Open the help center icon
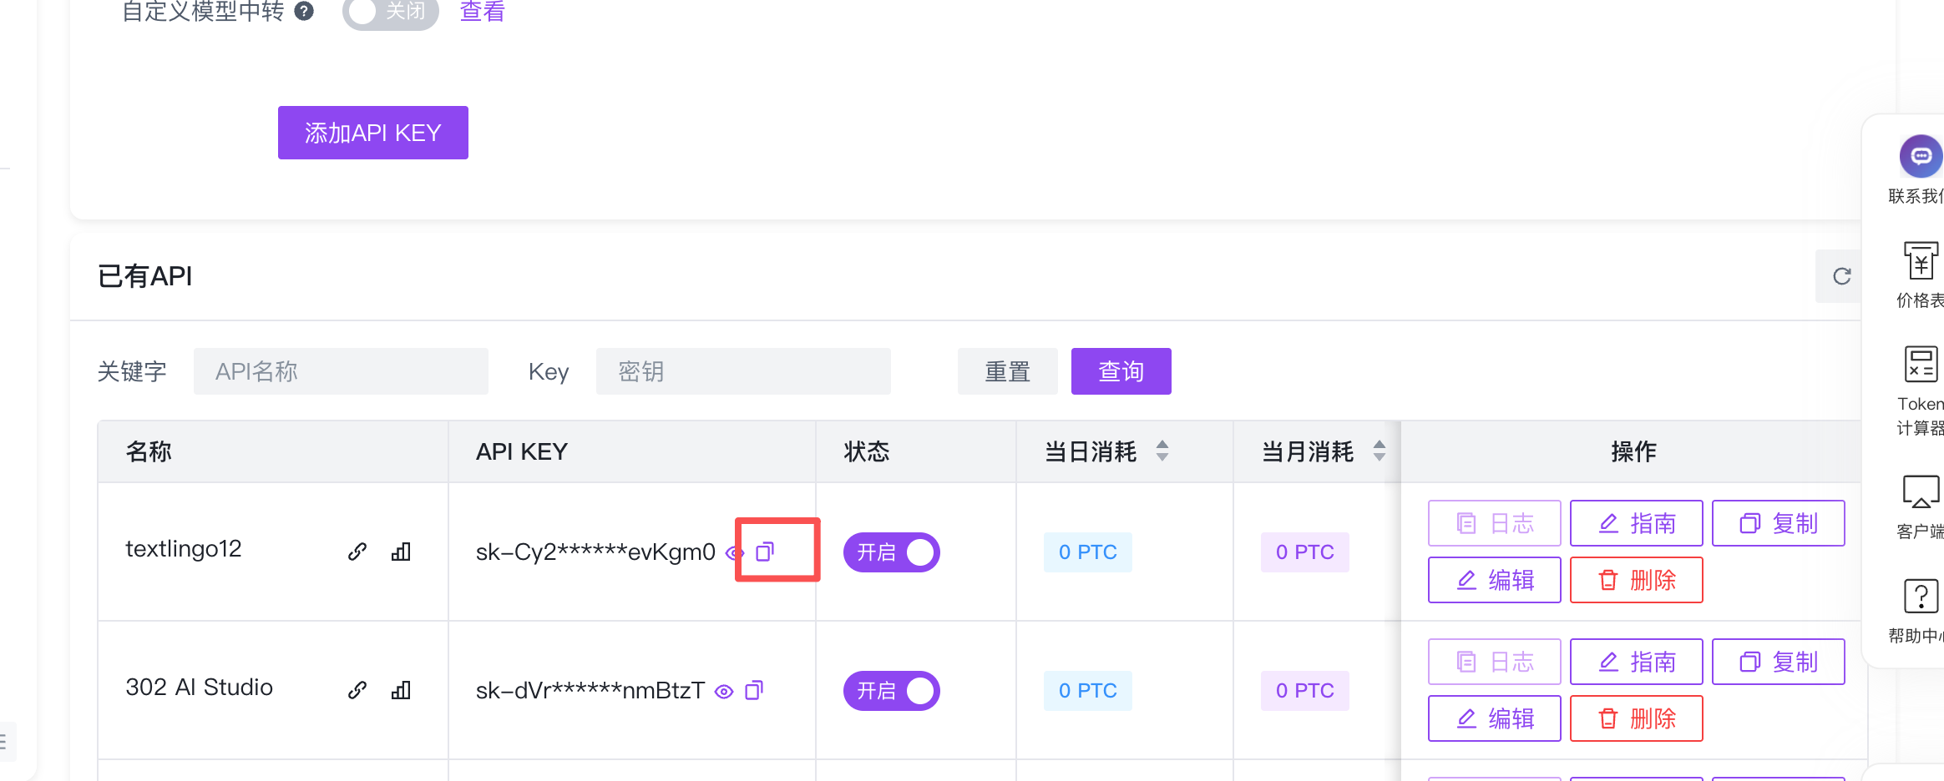Screen dimensions: 1944x781 coord(1921,597)
